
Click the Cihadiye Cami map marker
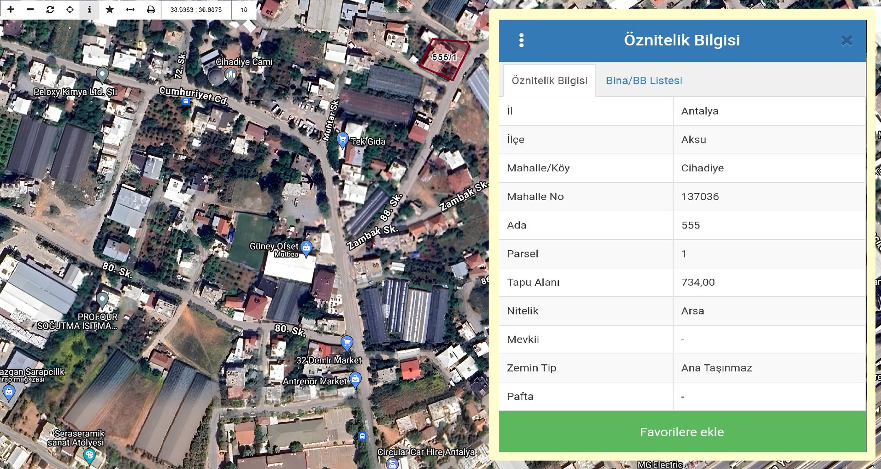[231, 75]
